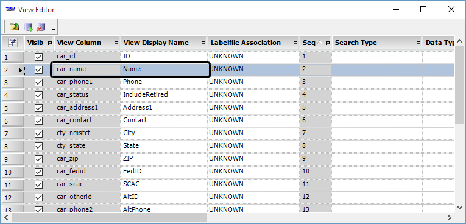The image size is (466, 224).
Task: Select row 5 via its row header
Action: [x=12, y=108]
